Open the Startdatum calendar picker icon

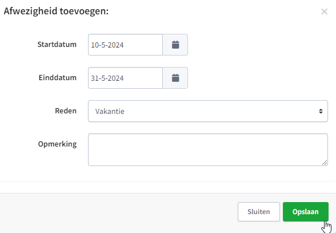coord(175,45)
